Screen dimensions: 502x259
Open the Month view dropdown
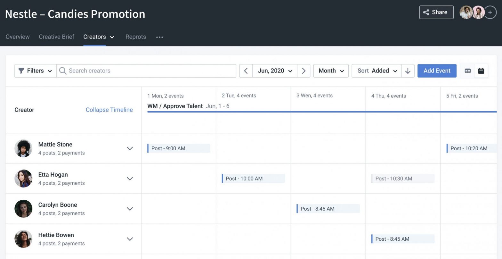click(x=331, y=71)
